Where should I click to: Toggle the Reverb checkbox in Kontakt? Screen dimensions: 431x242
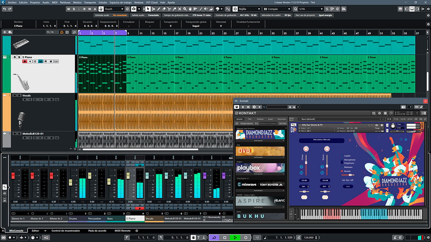coord(342,171)
